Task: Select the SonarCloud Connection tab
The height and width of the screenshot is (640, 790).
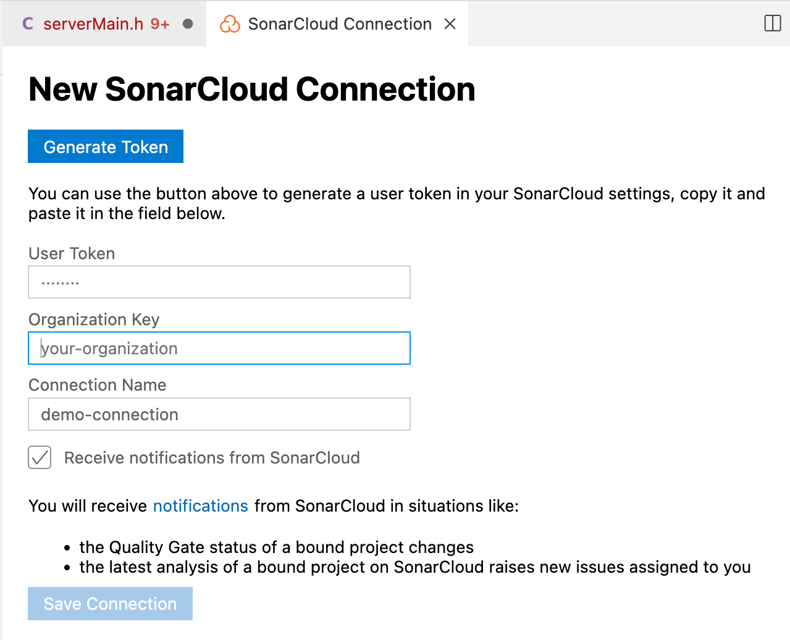Action: coord(338,23)
